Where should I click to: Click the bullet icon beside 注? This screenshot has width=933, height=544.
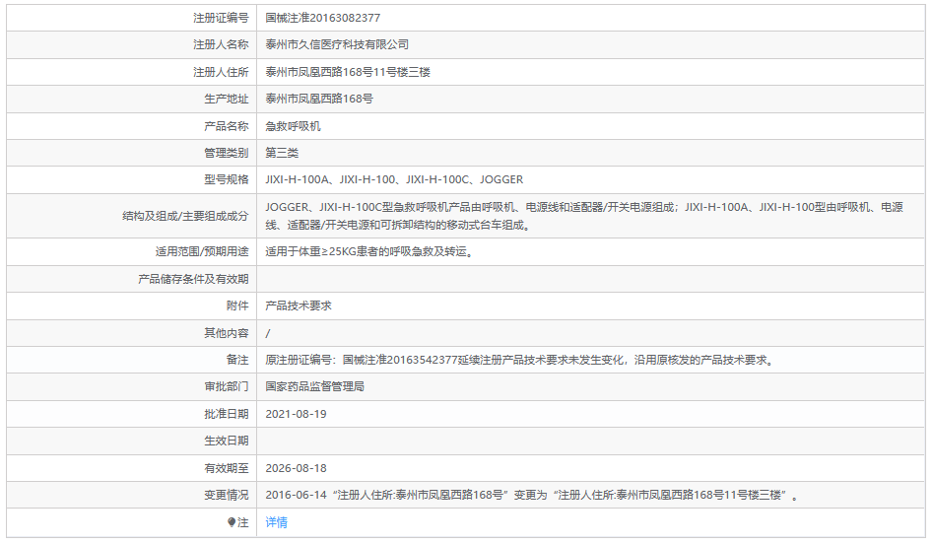(232, 522)
